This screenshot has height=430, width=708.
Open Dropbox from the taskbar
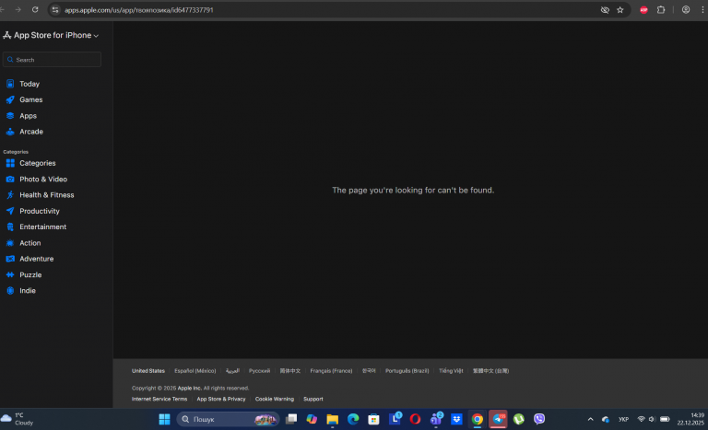[x=456, y=420]
